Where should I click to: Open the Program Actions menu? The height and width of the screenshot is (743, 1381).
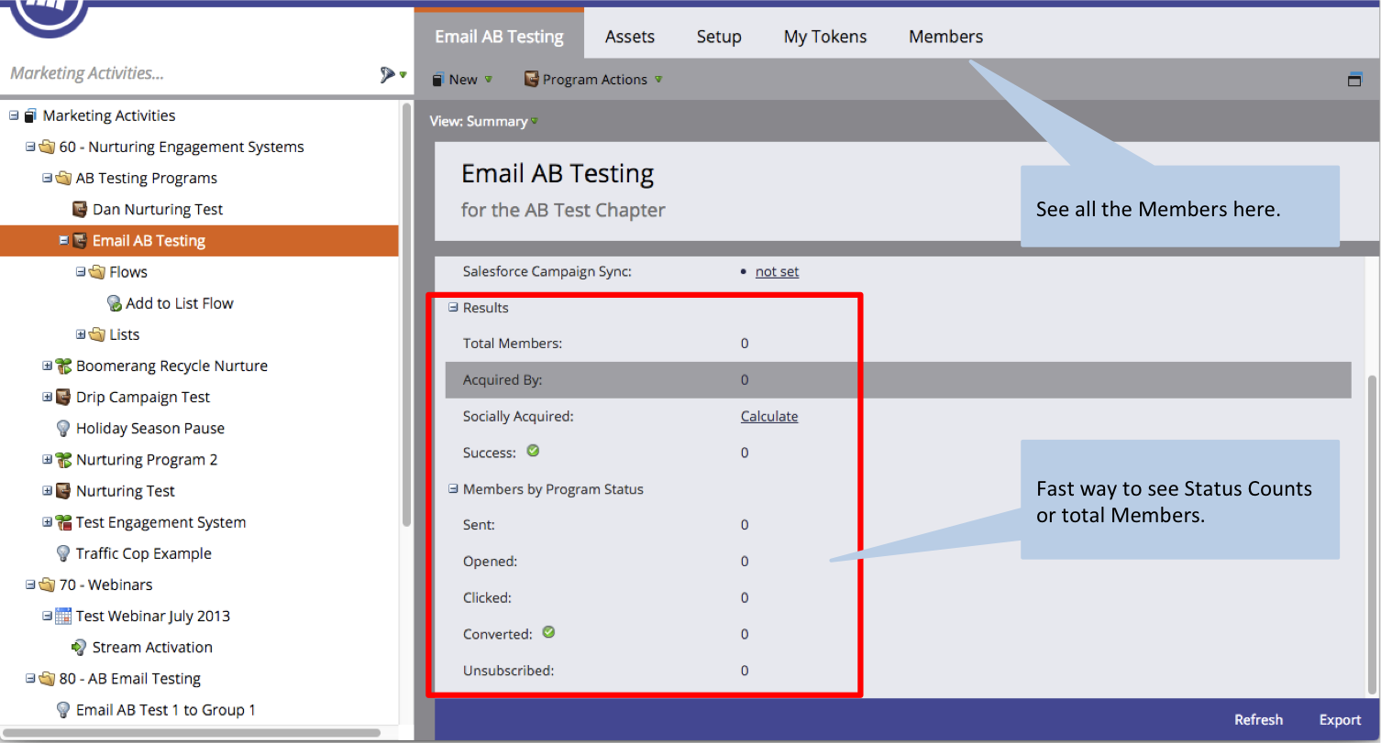tap(593, 80)
